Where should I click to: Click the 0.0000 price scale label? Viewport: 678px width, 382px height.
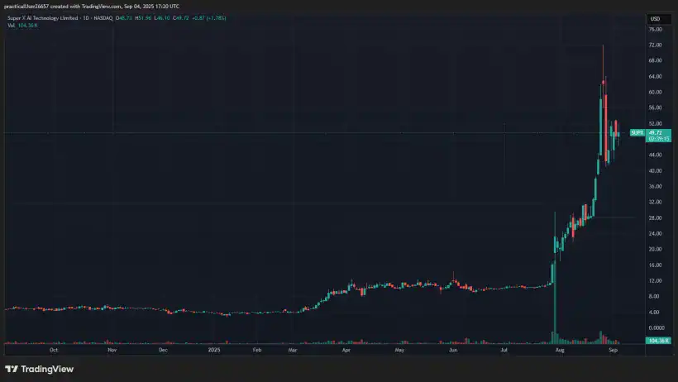[655, 327]
